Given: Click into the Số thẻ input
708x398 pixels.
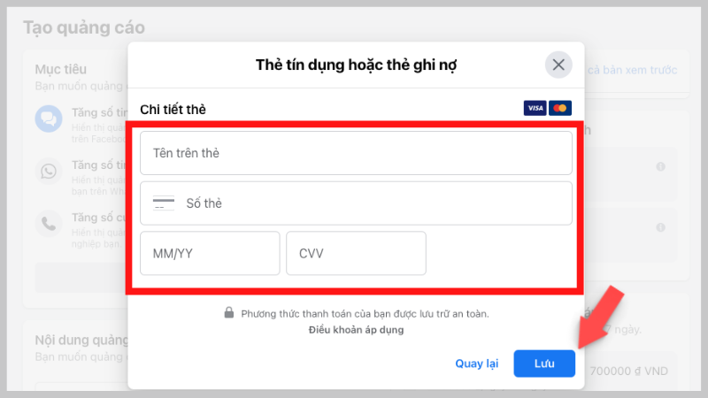Looking at the screenshot, I should click(372, 203).
